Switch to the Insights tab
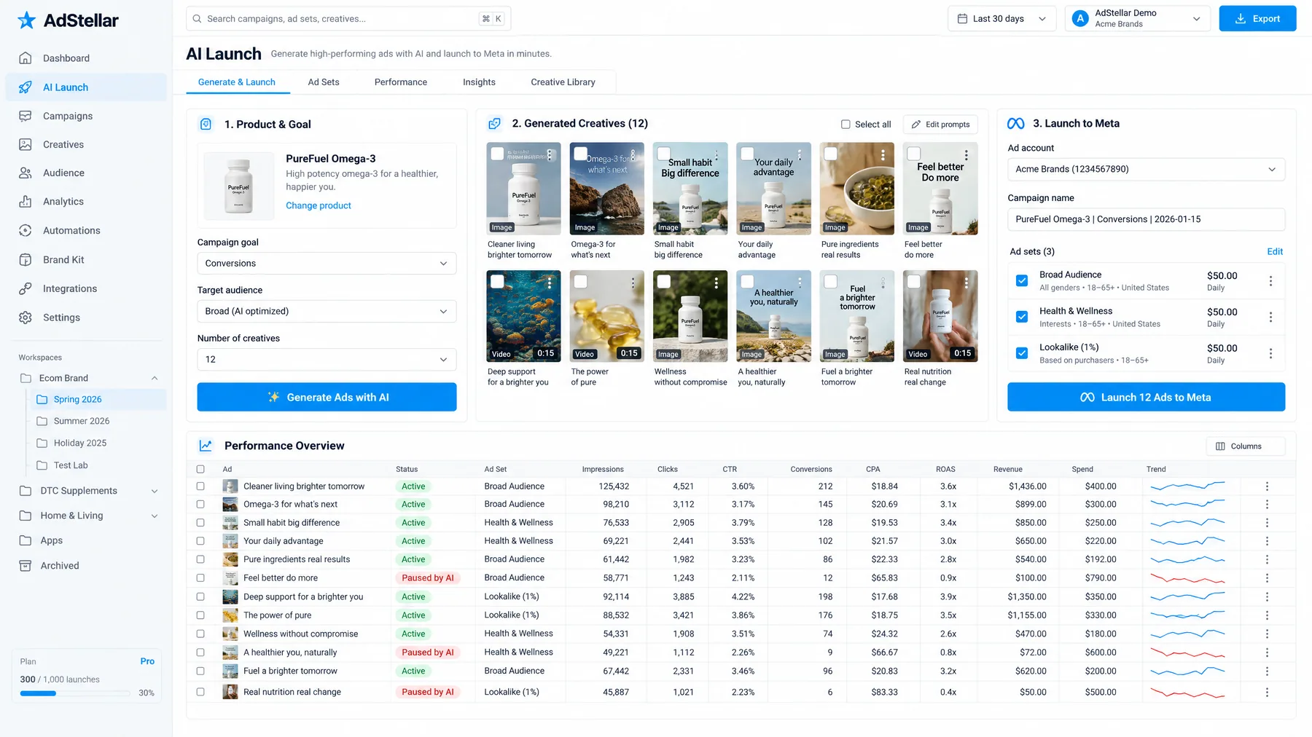The height and width of the screenshot is (737, 1312). tap(479, 82)
